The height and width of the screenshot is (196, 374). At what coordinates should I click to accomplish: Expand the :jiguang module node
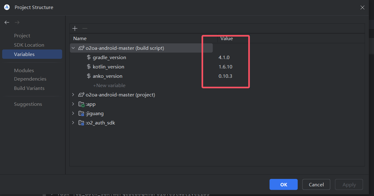(73, 113)
